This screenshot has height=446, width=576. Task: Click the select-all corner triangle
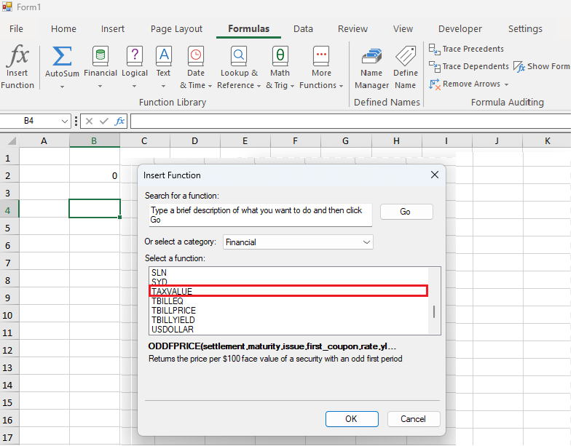pyautogui.click(x=12, y=141)
